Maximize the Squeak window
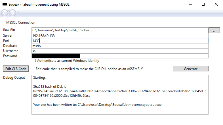This screenshot has height=125, width=223. tap(203, 4)
